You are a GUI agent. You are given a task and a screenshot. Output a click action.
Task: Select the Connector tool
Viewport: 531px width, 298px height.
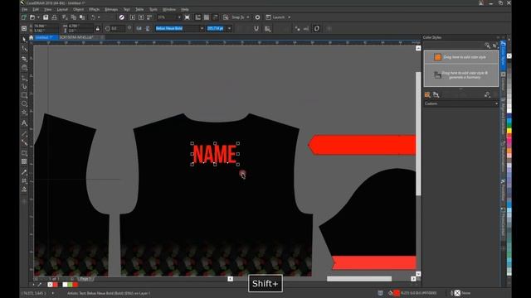tap(24, 143)
